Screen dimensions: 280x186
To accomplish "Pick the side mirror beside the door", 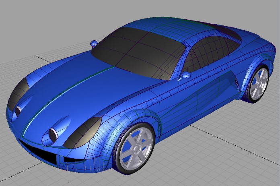I will [185, 75].
